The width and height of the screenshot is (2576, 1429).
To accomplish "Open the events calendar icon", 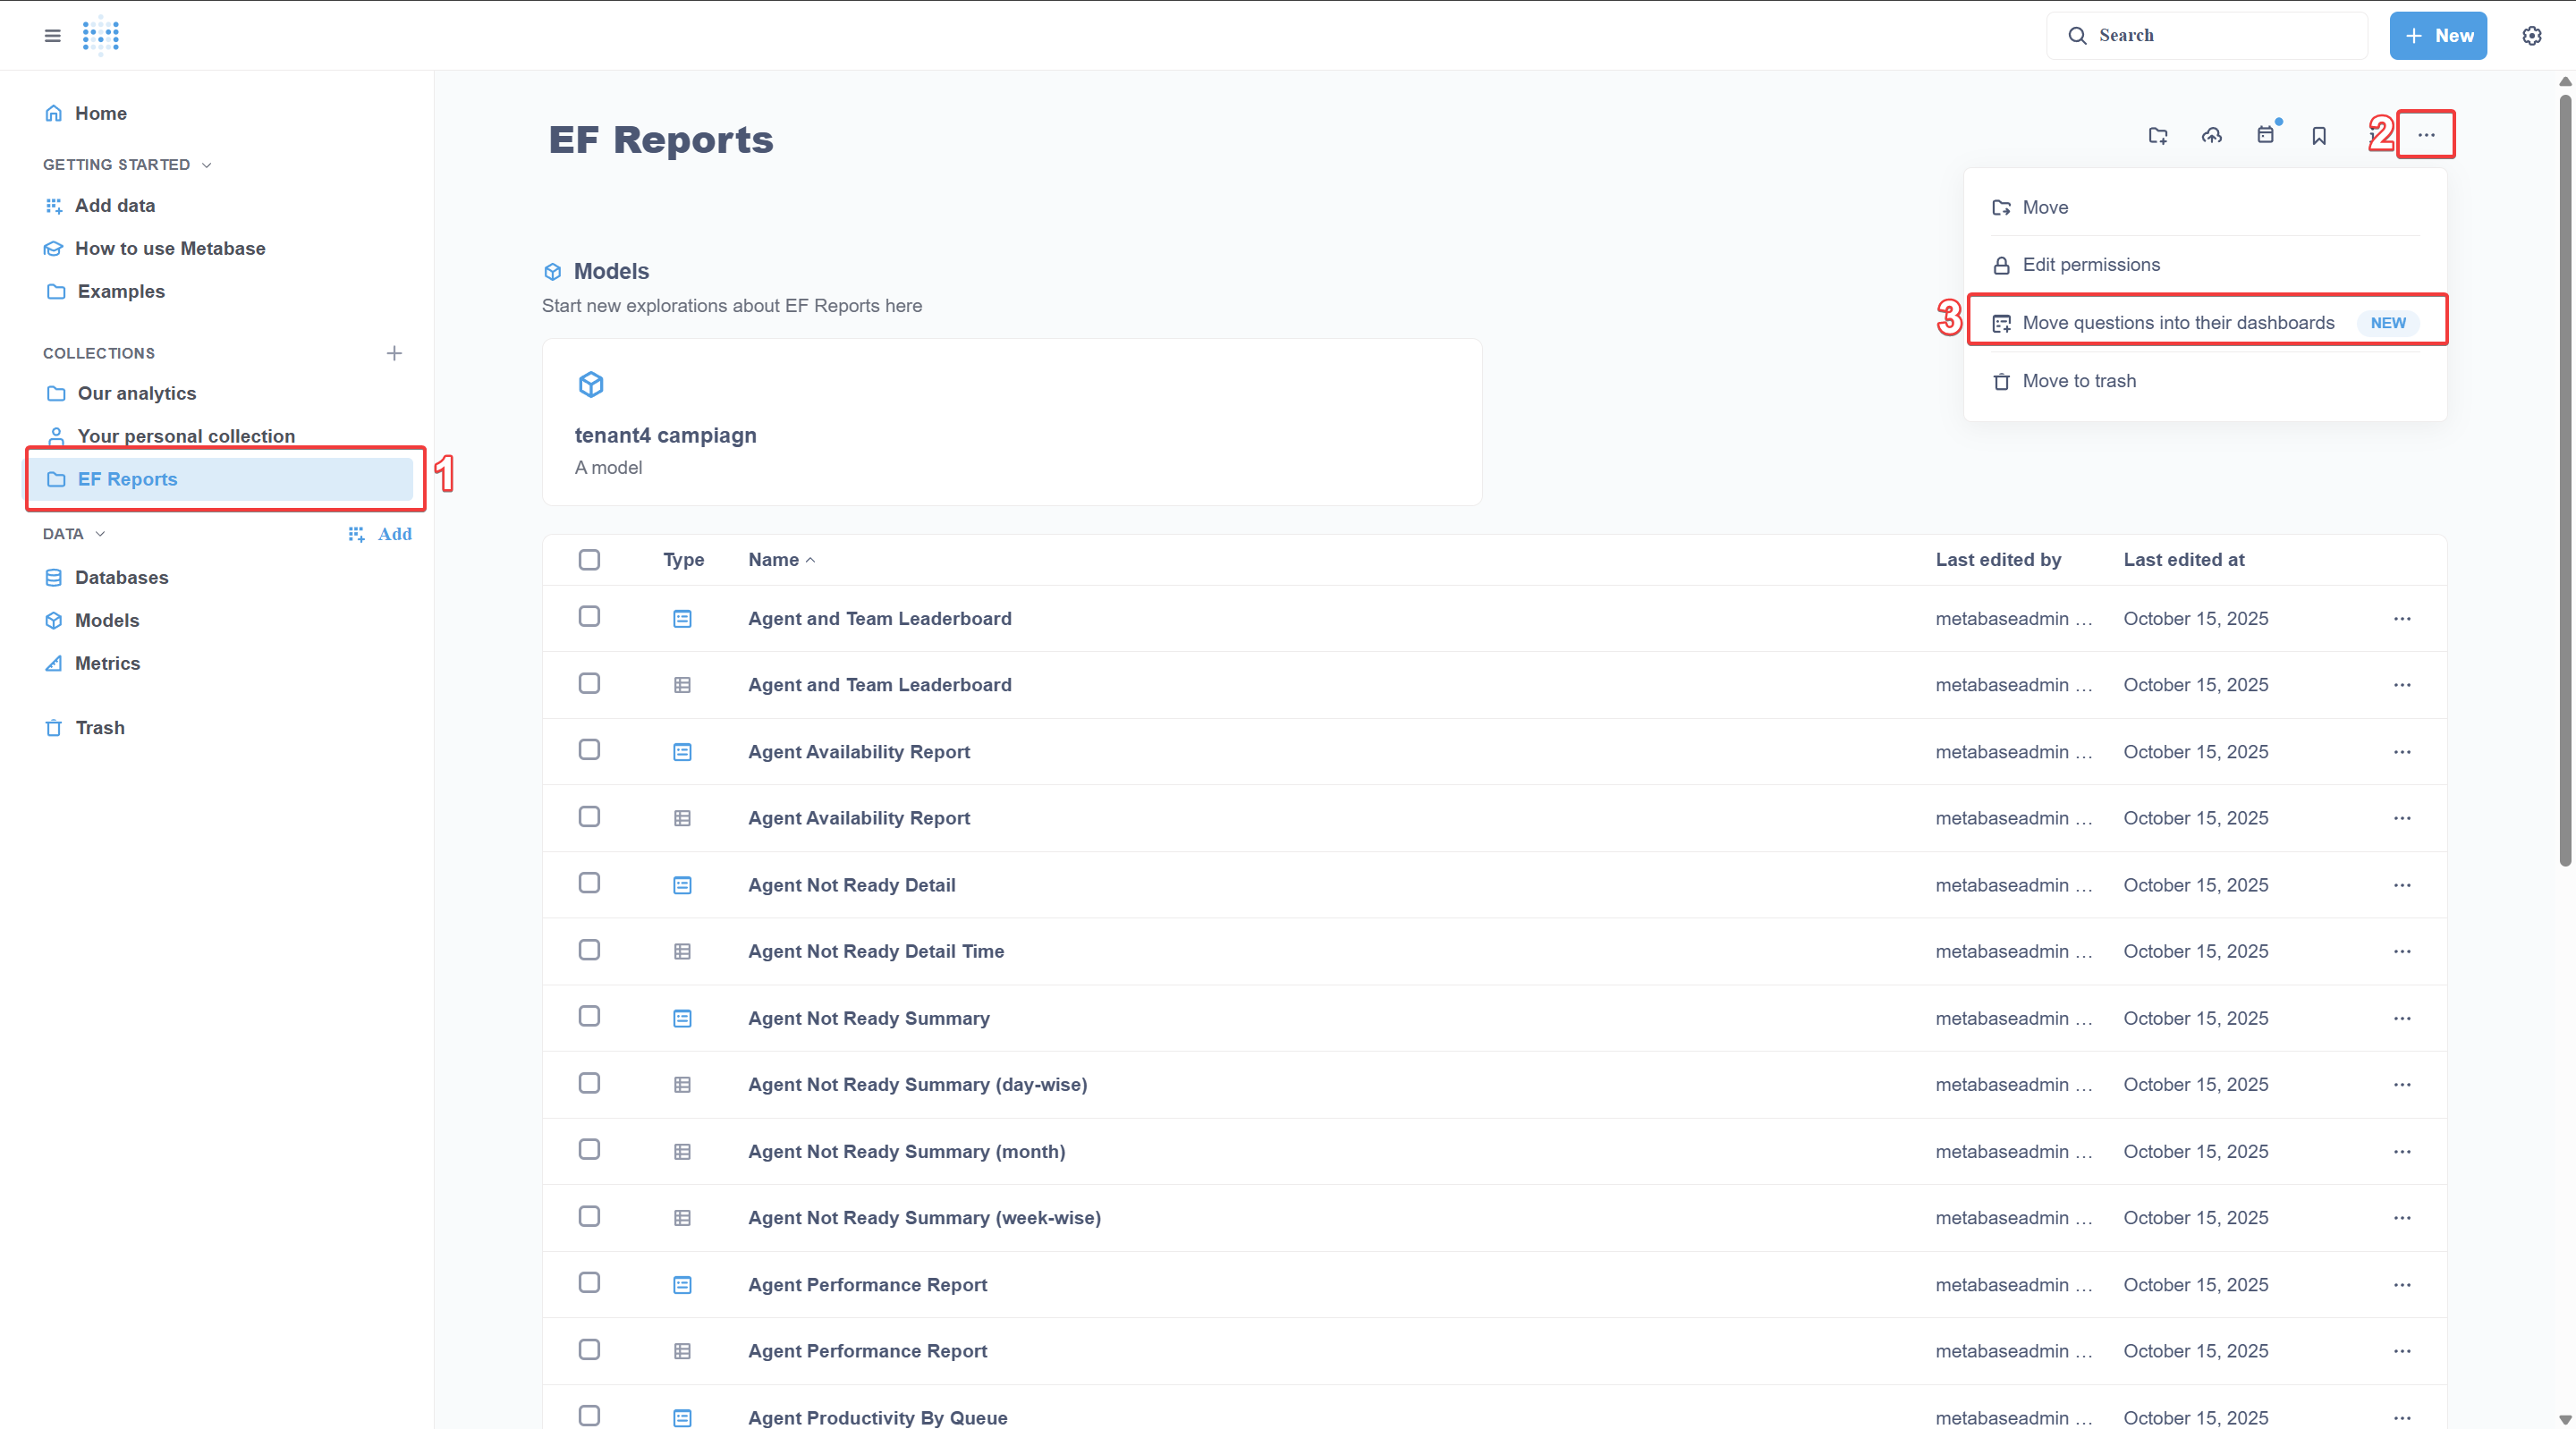I will (x=2266, y=135).
